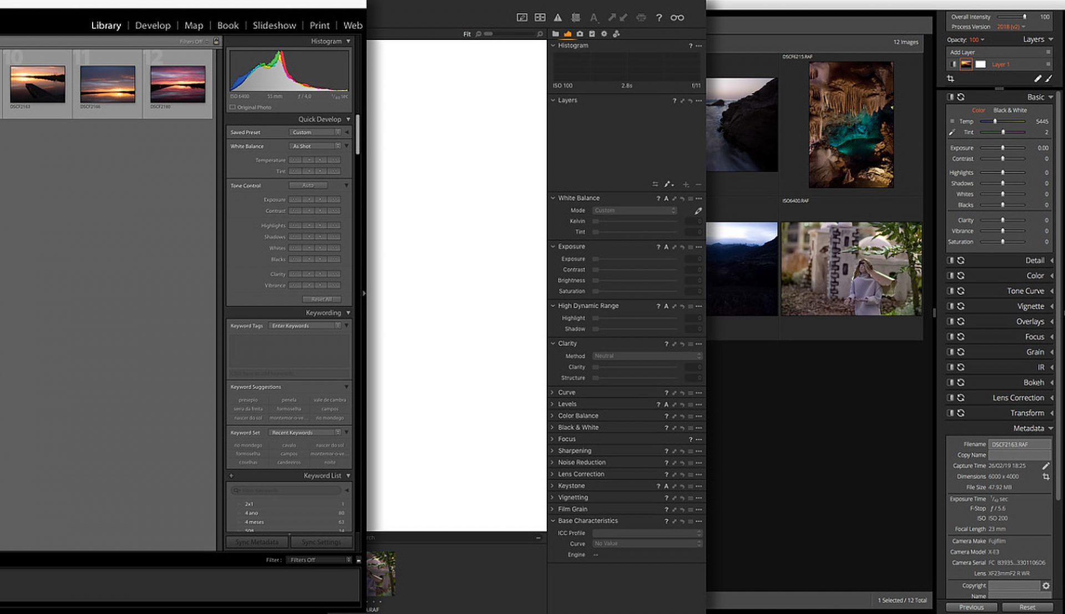Click Add Layer in ON1 layers panel
This screenshot has height=614, width=1065.
962,53
